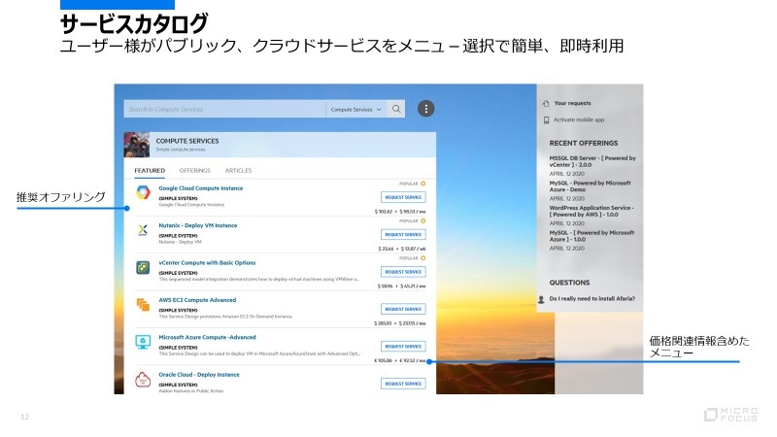Open the vCenter Compute with Basic Options link
The width and height of the screenshot is (777, 437).
click(207, 262)
